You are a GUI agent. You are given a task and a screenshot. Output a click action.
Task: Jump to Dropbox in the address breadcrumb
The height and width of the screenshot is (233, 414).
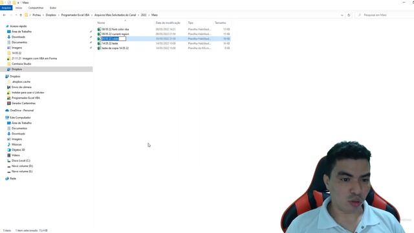[51, 15]
